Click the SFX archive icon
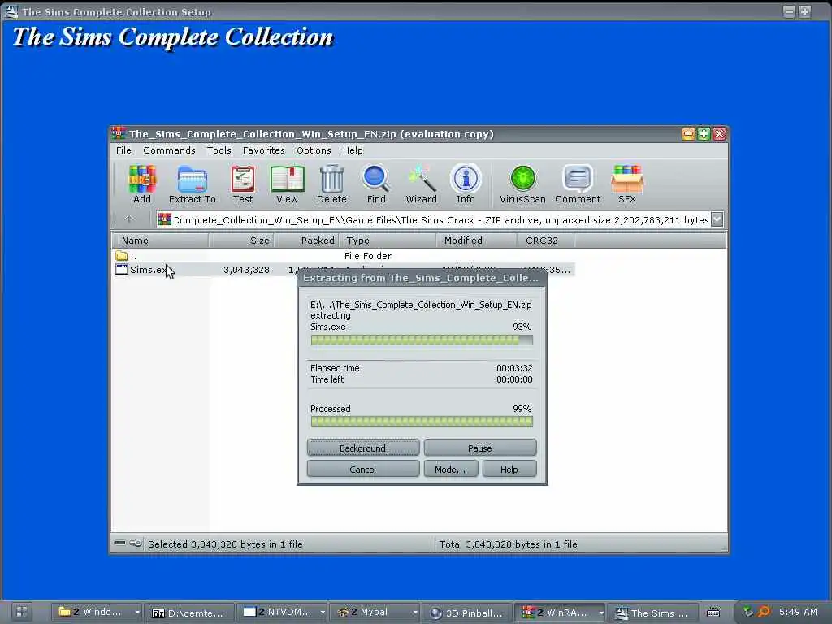This screenshot has height=624, width=832. 626,179
